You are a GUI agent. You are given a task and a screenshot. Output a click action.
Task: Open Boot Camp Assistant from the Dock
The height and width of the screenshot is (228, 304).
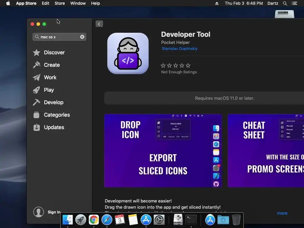[x=178, y=219]
